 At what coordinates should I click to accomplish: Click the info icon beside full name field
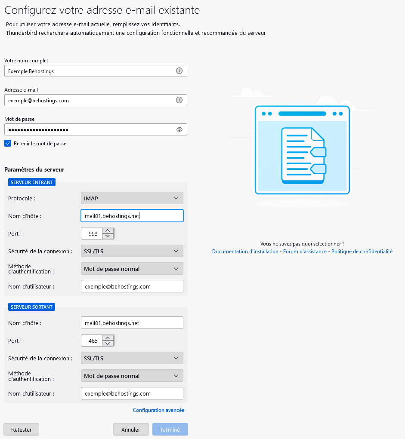[179, 71]
